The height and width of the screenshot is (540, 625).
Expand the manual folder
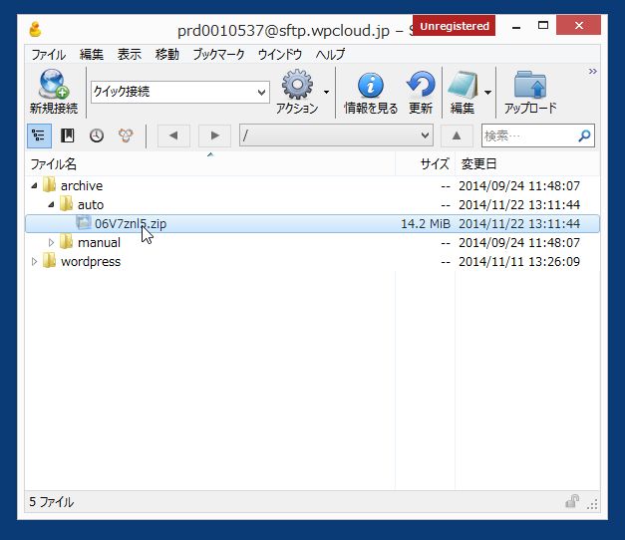coord(51,242)
